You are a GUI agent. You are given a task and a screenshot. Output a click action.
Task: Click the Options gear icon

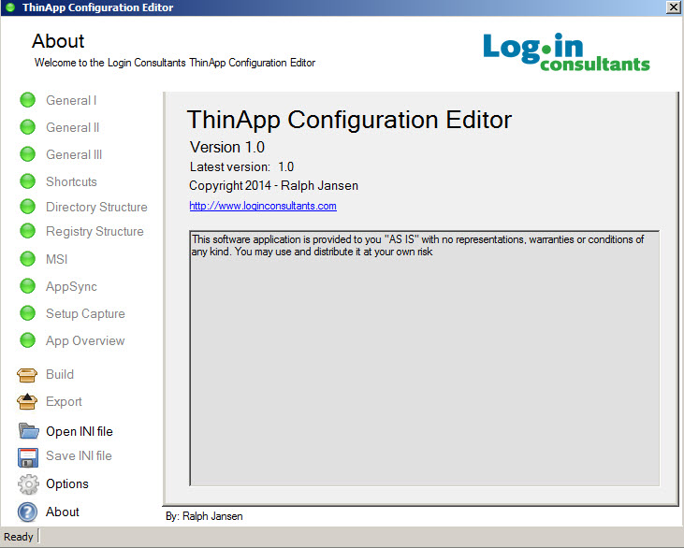tap(28, 484)
